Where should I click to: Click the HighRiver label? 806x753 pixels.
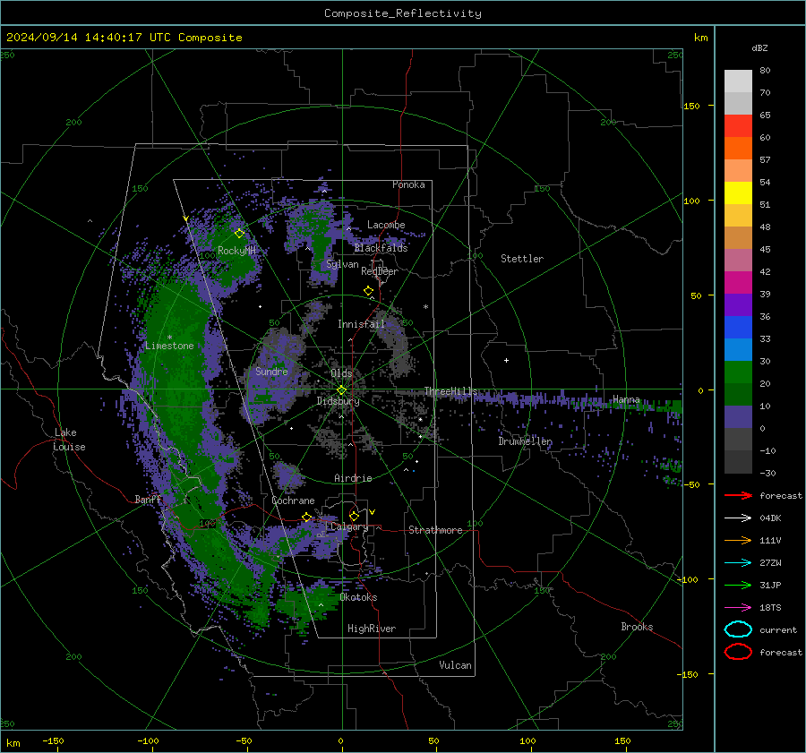pos(372,629)
